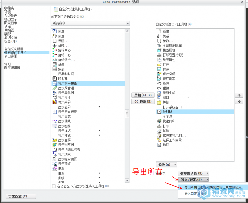Screen dimensions: 248x203
Task: Click the 显示下一视图 icon
Action: point(55,83)
